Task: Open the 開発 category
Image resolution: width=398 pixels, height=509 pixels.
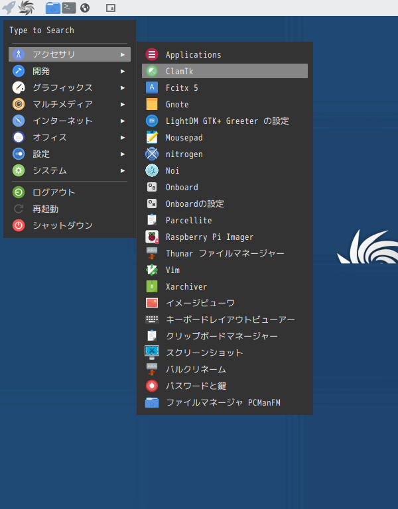Action: (70, 71)
